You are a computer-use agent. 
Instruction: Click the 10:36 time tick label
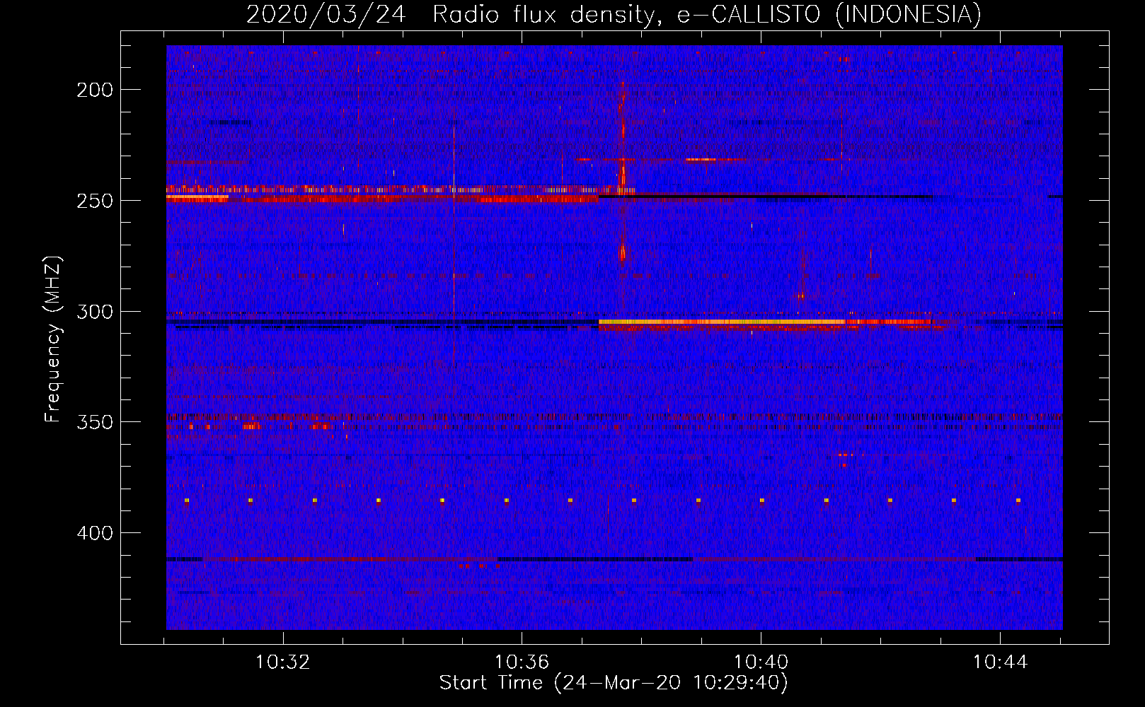point(522,662)
